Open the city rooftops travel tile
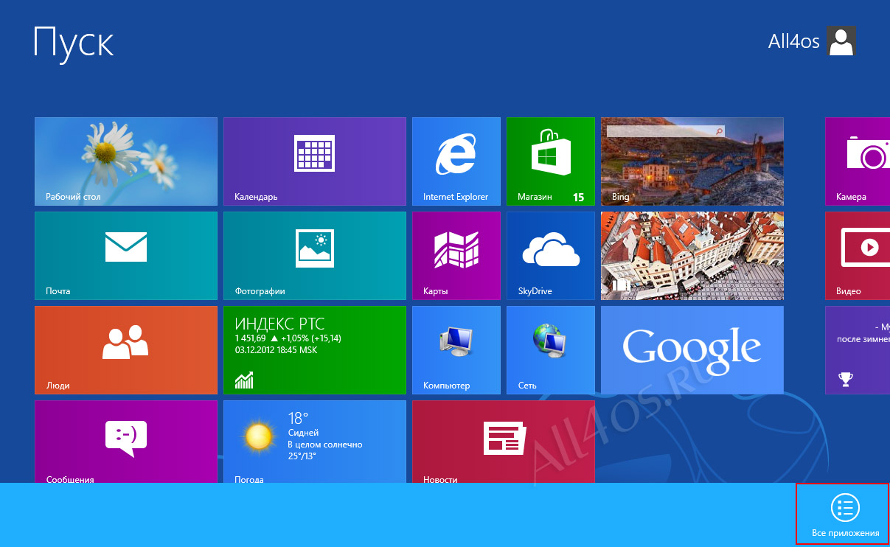Viewport: 890px width, 547px height. [692, 256]
